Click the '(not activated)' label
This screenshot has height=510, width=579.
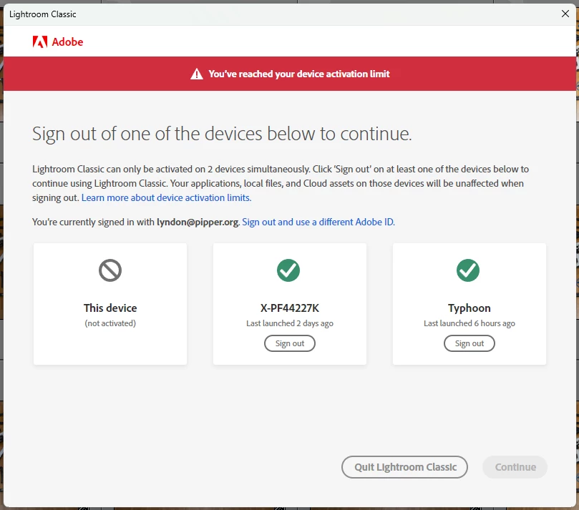point(110,323)
